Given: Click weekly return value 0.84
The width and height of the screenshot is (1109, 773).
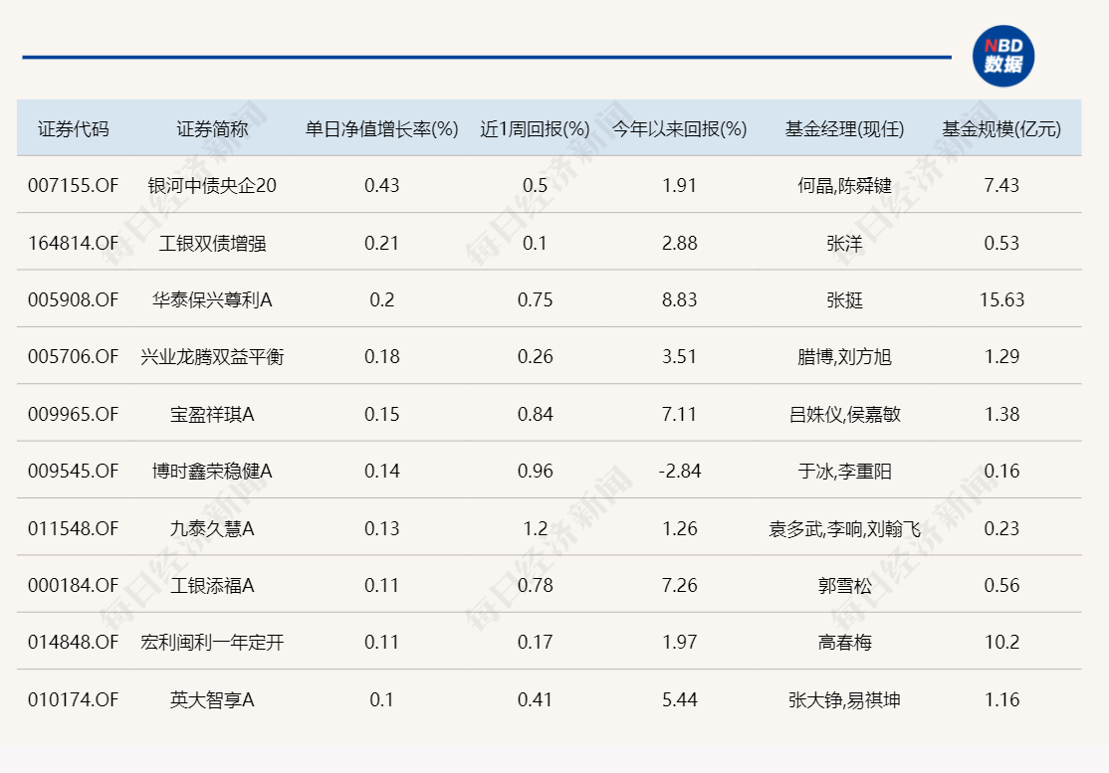Looking at the screenshot, I should point(535,414).
